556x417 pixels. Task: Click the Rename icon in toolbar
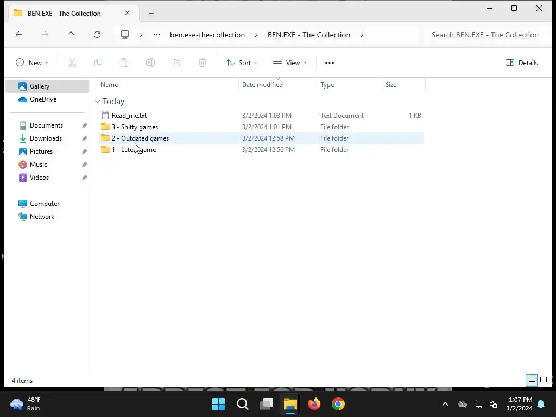150,63
